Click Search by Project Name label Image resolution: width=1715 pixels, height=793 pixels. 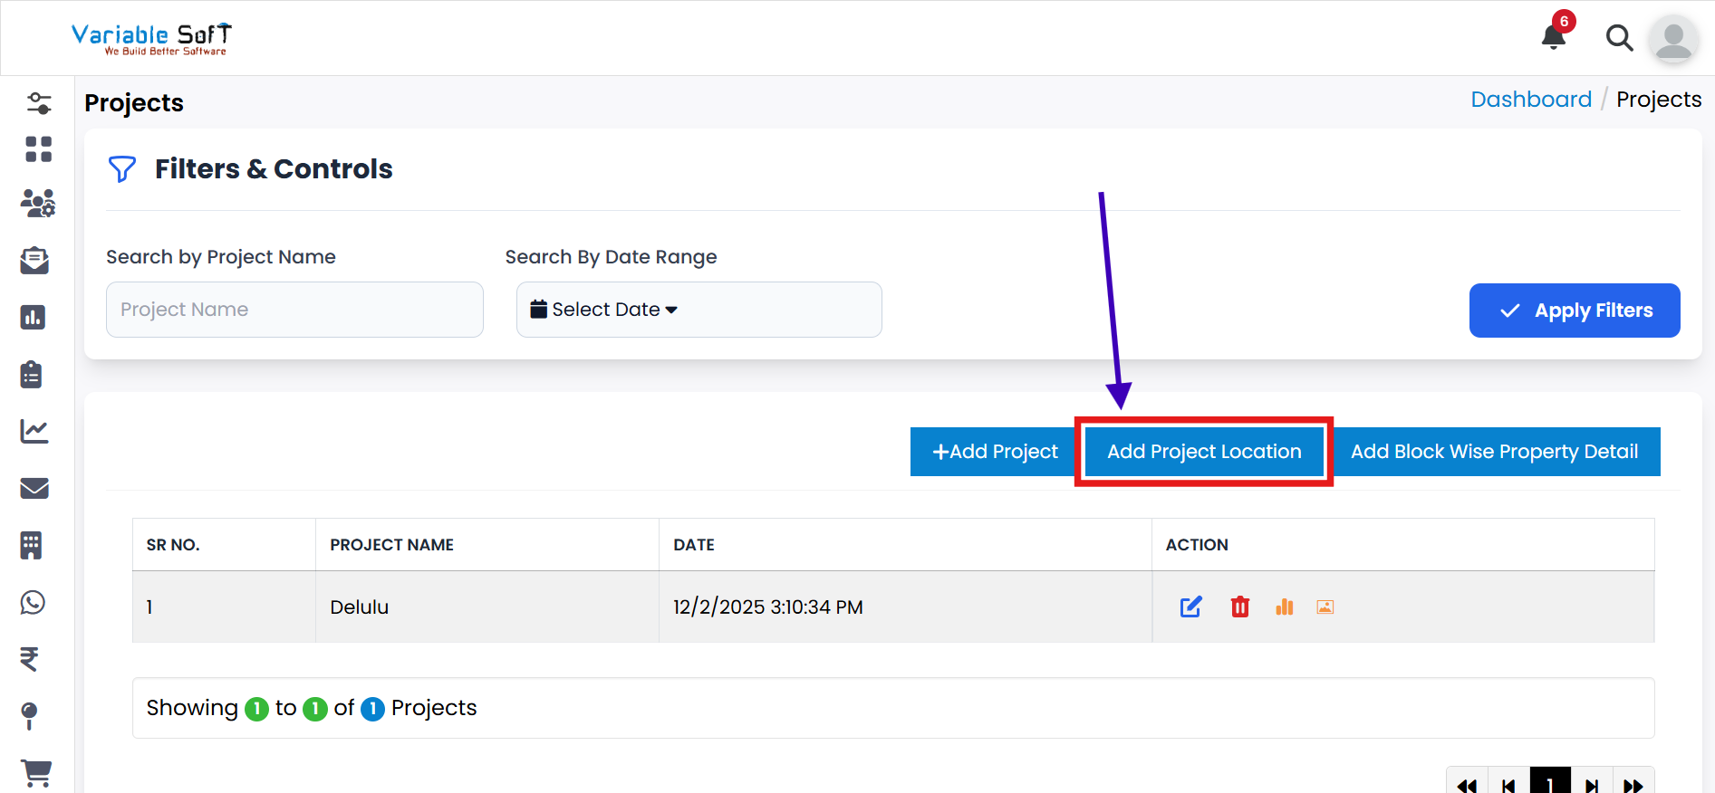[x=221, y=257]
